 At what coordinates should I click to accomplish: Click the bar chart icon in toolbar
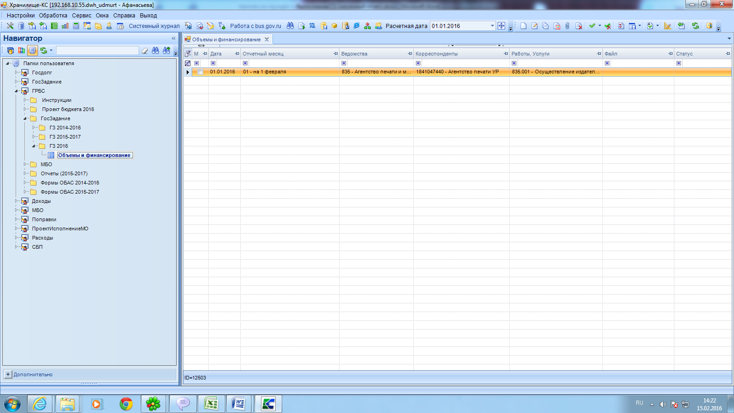pyautogui.click(x=65, y=26)
